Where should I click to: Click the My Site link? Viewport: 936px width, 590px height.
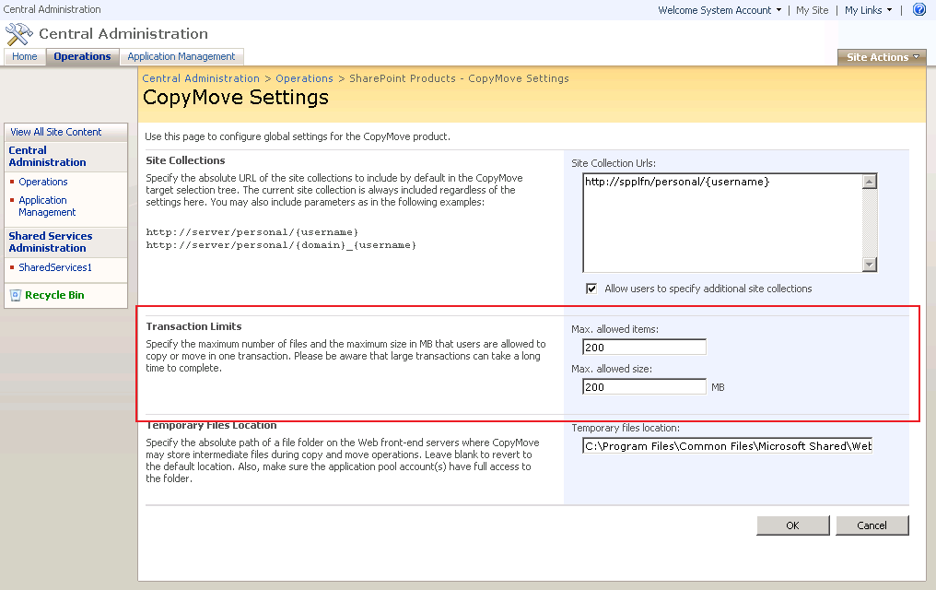point(812,10)
